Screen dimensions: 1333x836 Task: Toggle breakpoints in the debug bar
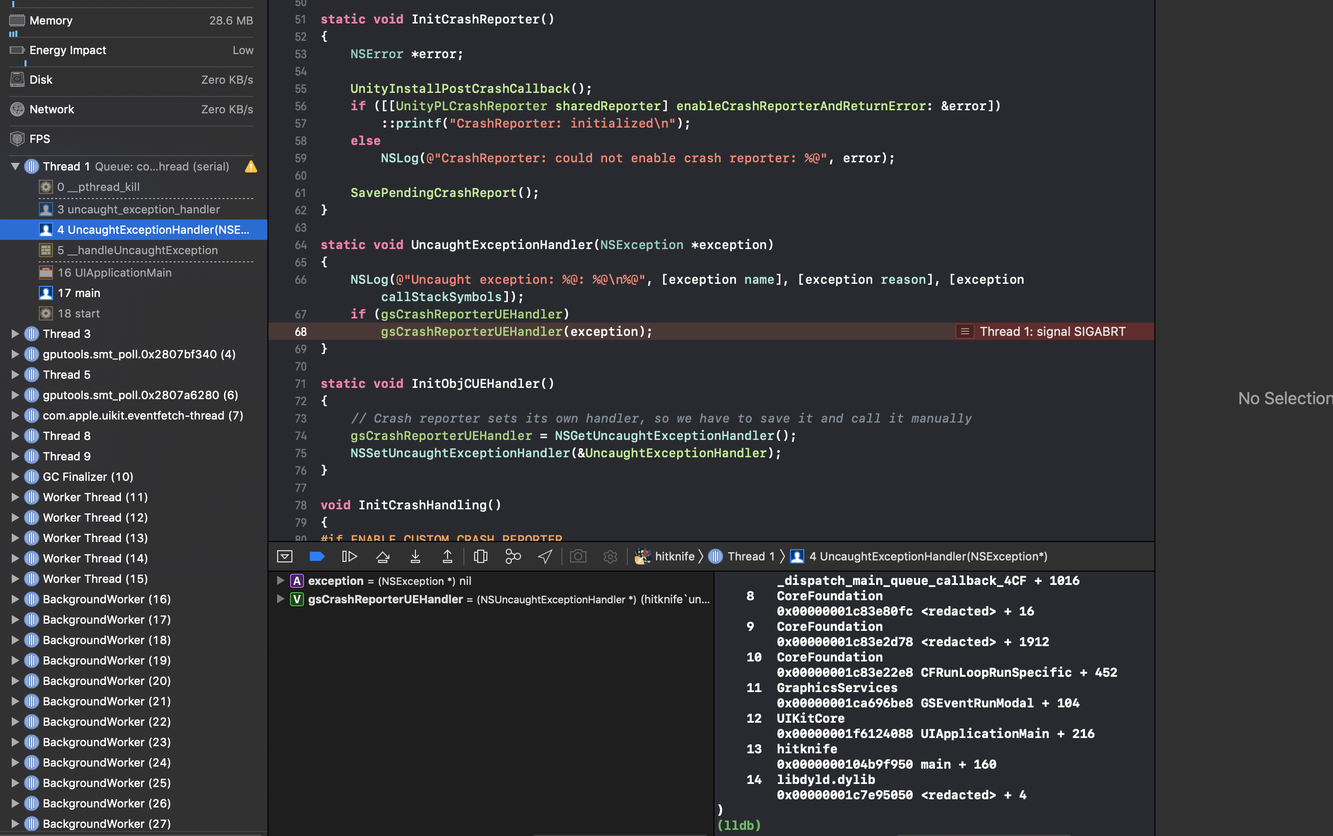(317, 556)
